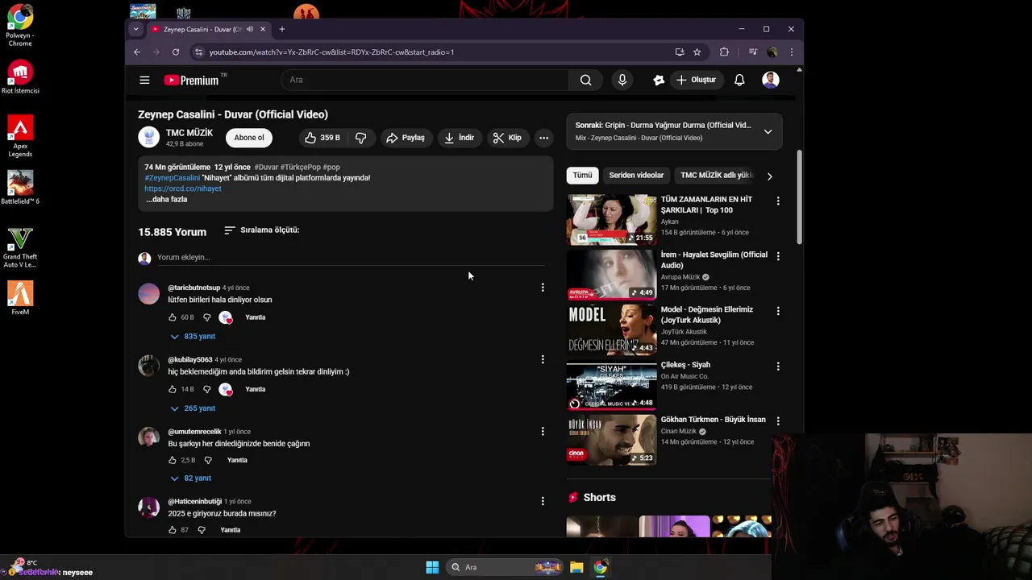Like the @Haticeninbutiği comment
This screenshot has height=580, width=1032.
click(173, 530)
